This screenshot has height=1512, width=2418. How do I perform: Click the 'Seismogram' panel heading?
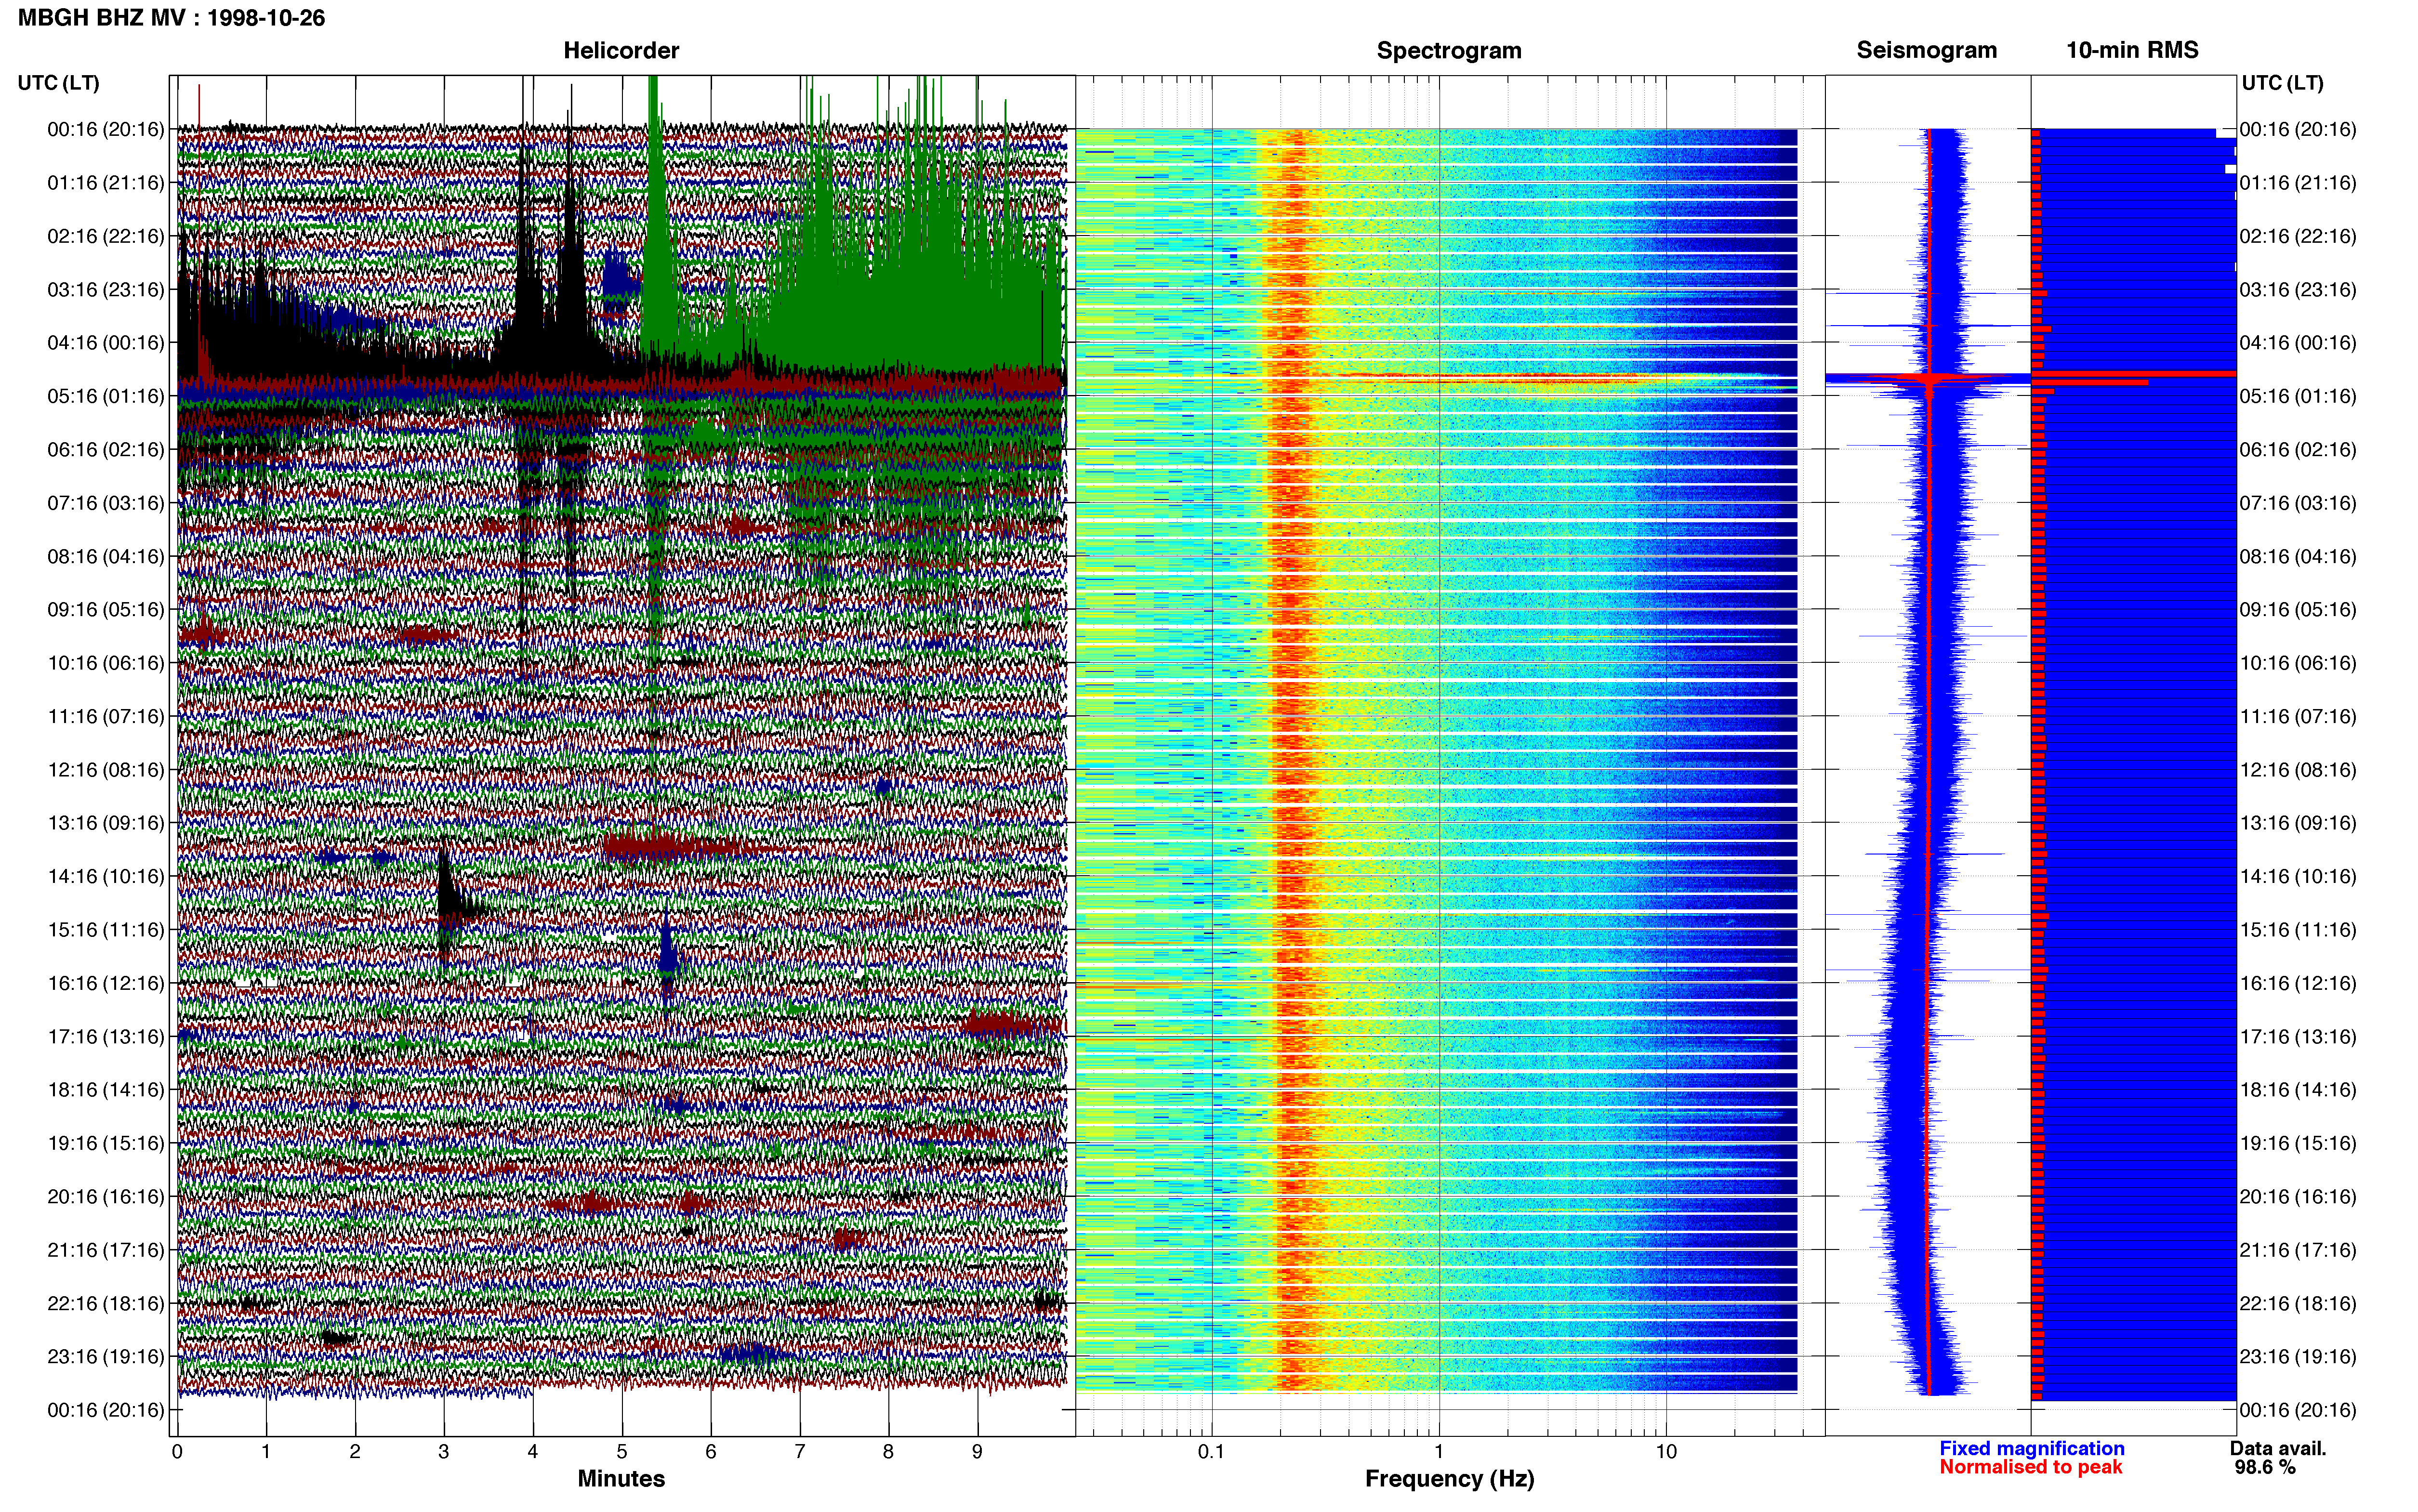(1926, 50)
